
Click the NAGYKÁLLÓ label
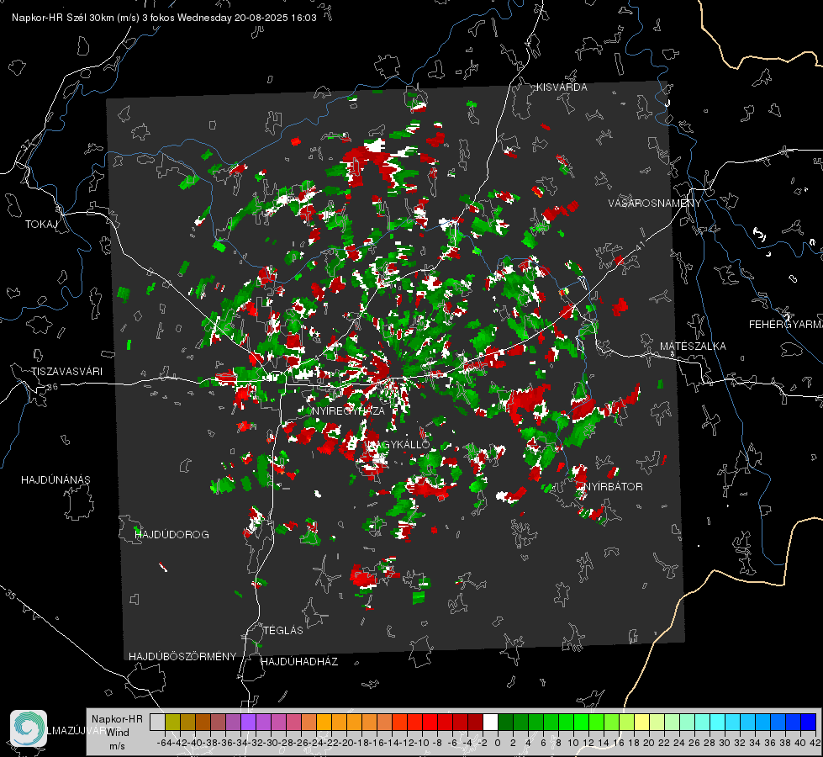[398, 444]
